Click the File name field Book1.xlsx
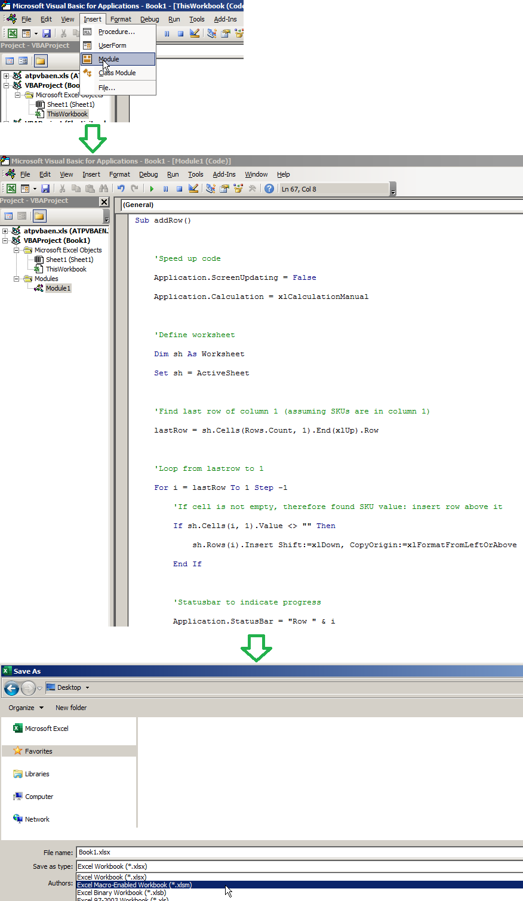 300,852
